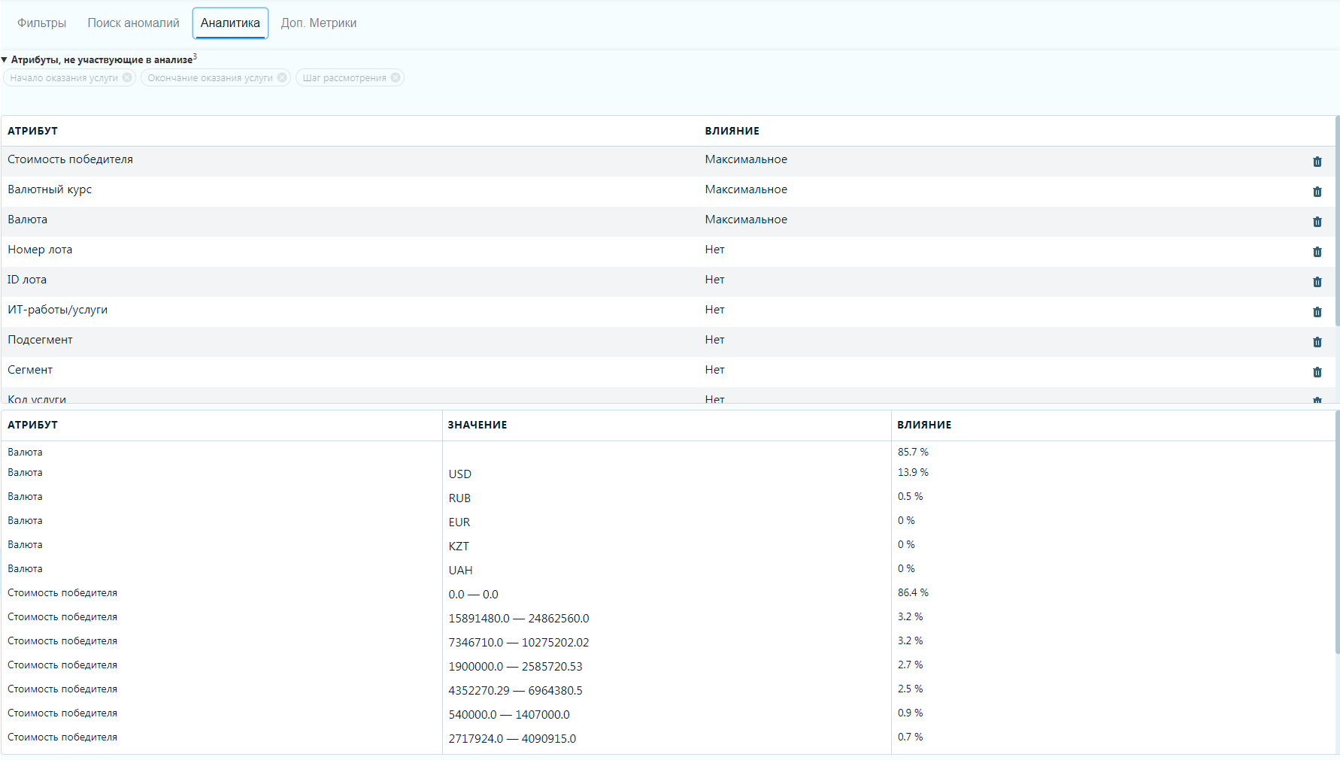Viewport: 1340px width, 760px height.
Task: Remove the Валюта attribute via trash icon
Action: coord(1317,222)
